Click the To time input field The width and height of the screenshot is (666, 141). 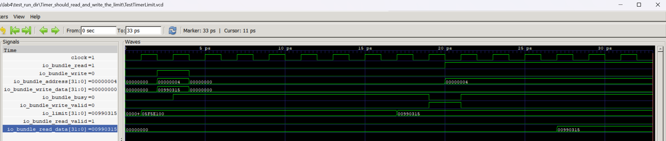[x=143, y=31]
